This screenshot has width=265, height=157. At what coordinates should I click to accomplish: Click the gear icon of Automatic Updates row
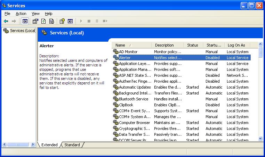[x=116, y=87]
